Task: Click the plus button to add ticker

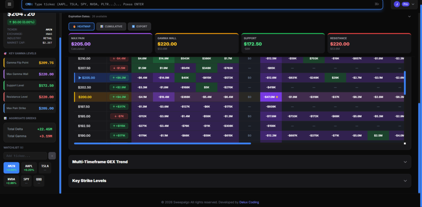Action: coord(52,156)
